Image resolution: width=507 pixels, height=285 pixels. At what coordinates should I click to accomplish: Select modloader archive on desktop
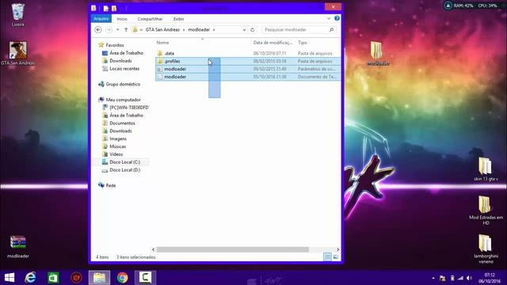point(17,247)
